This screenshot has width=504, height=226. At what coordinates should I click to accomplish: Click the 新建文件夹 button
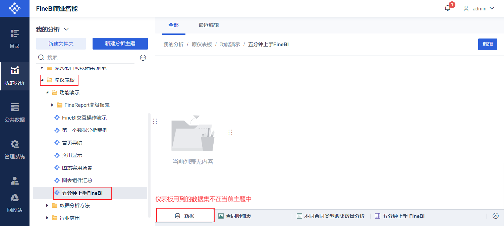(61, 44)
